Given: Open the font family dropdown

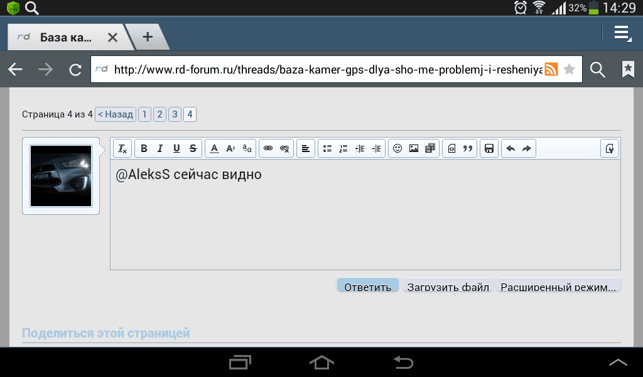Looking at the screenshot, I should [x=247, y=149].
